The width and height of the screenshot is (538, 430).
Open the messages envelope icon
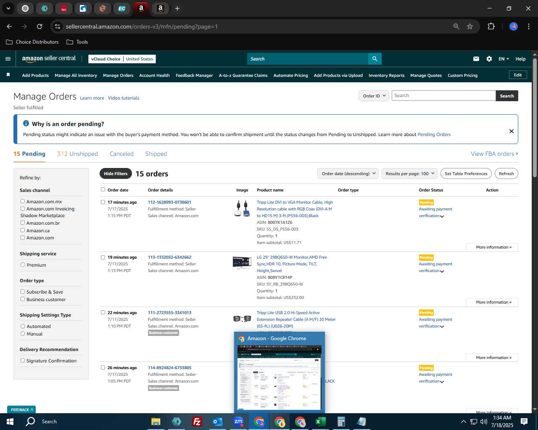point(476,59)
